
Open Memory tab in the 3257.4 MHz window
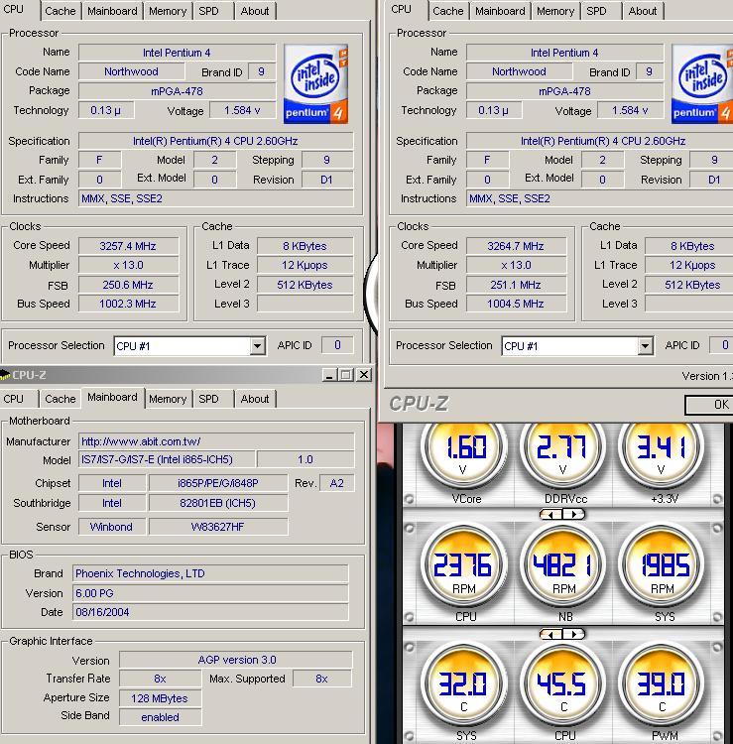168,11
